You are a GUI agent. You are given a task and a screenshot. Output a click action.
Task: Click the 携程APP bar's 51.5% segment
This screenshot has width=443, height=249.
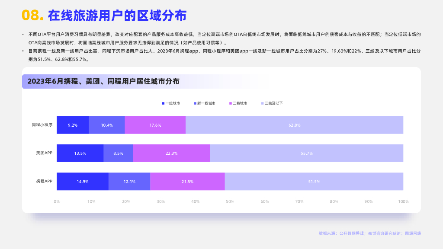[x=315, y=181]
